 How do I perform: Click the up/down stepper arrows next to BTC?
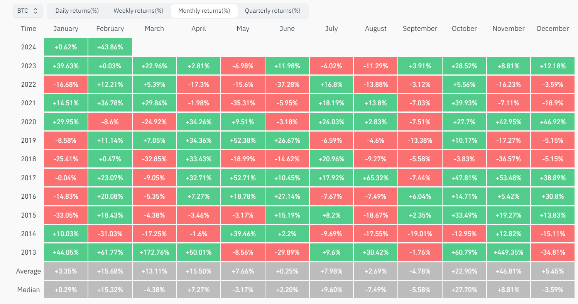pyautogui.click(x=36, y=11)
